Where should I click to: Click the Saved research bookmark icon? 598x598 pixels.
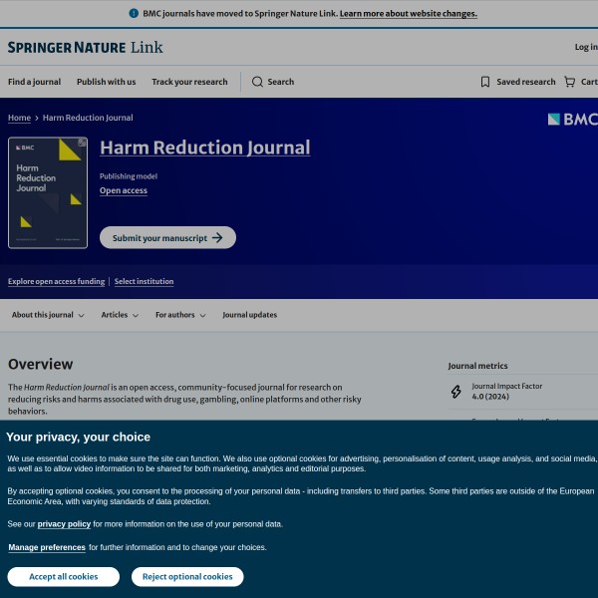[485, 82]
